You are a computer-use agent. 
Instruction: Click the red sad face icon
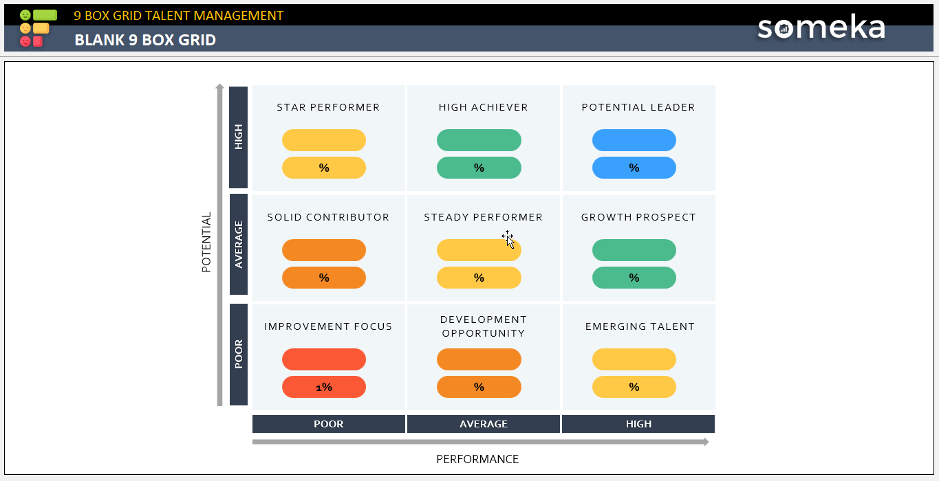coord(25,41)
